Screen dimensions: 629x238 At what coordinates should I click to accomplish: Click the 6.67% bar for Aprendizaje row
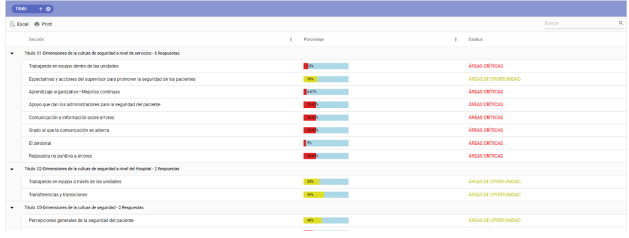click(x=326, y=92)
